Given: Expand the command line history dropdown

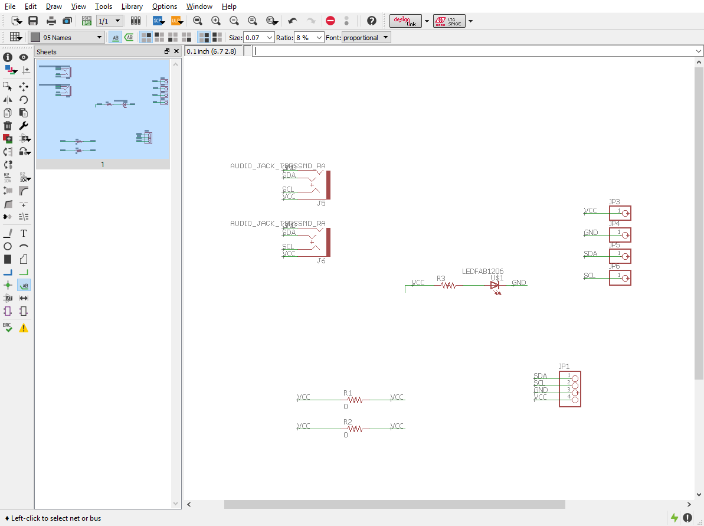Looking at the screenshot, I should click(699, 51).
